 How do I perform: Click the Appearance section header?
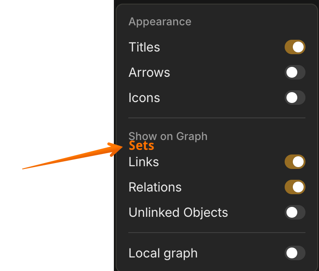coord(160,22)
